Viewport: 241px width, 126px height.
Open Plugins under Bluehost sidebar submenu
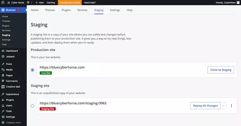6,26
